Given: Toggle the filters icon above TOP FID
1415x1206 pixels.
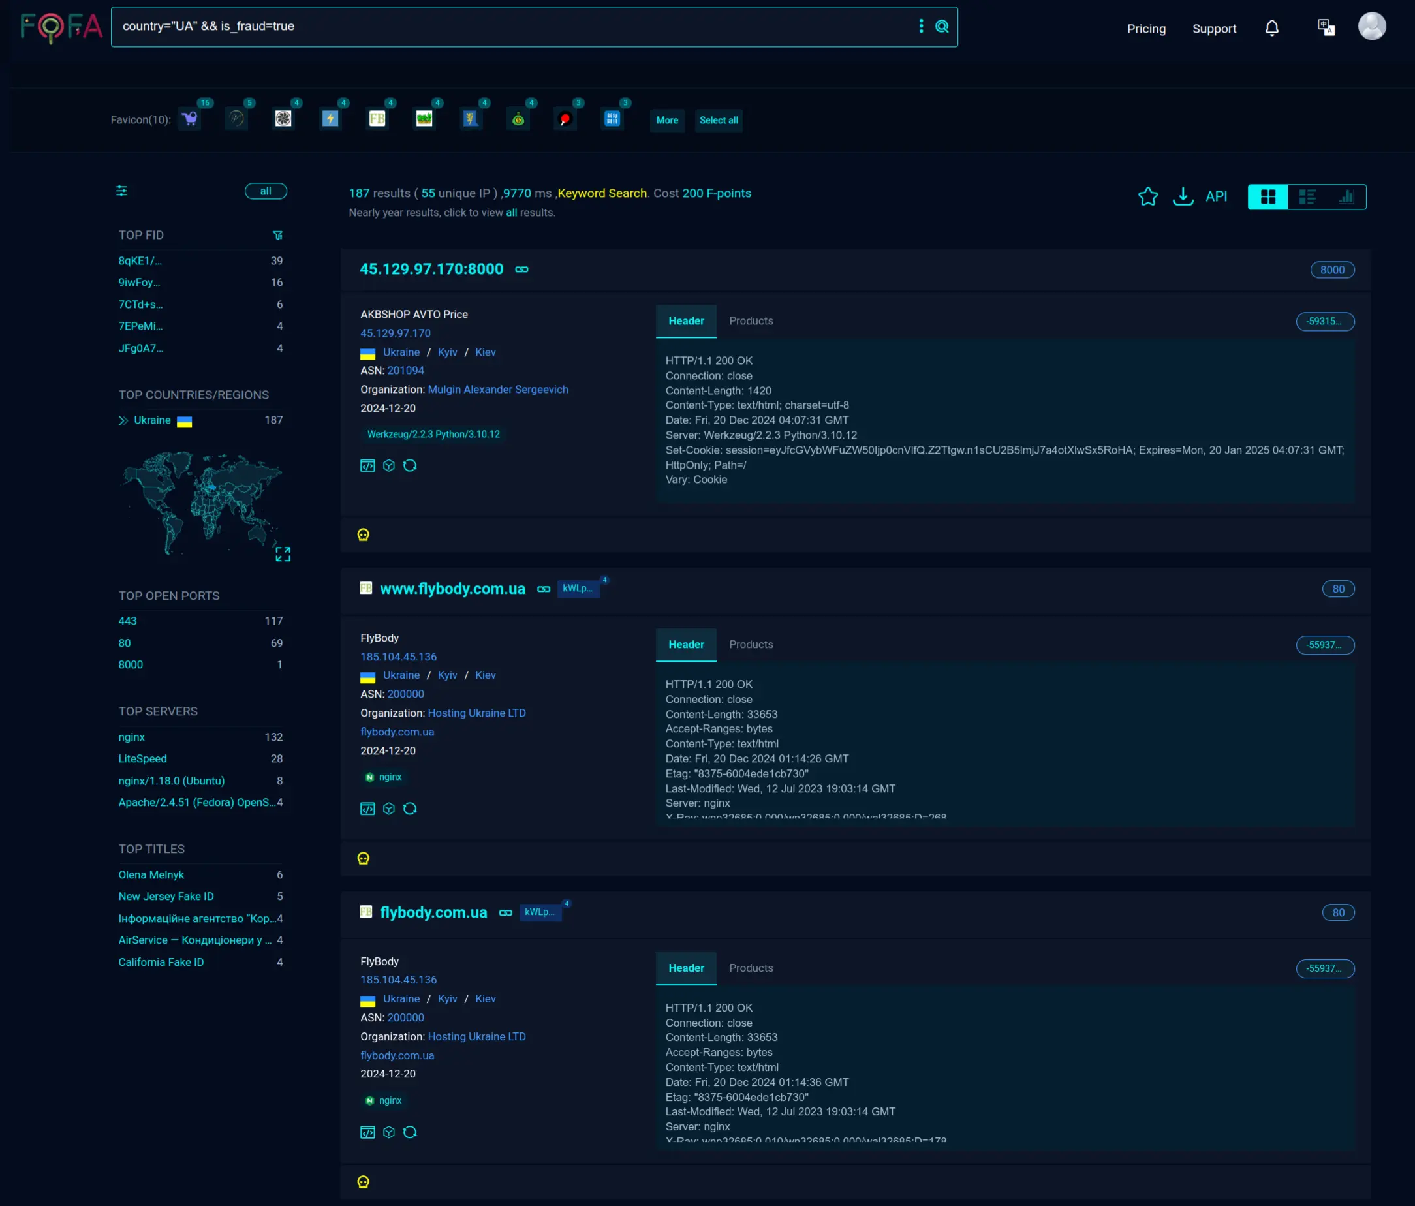Looking at the screenshot, I should click(x=121, y=191).
